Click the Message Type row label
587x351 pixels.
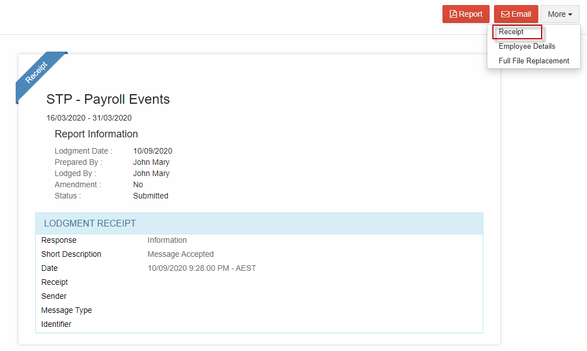coord(66,310)
